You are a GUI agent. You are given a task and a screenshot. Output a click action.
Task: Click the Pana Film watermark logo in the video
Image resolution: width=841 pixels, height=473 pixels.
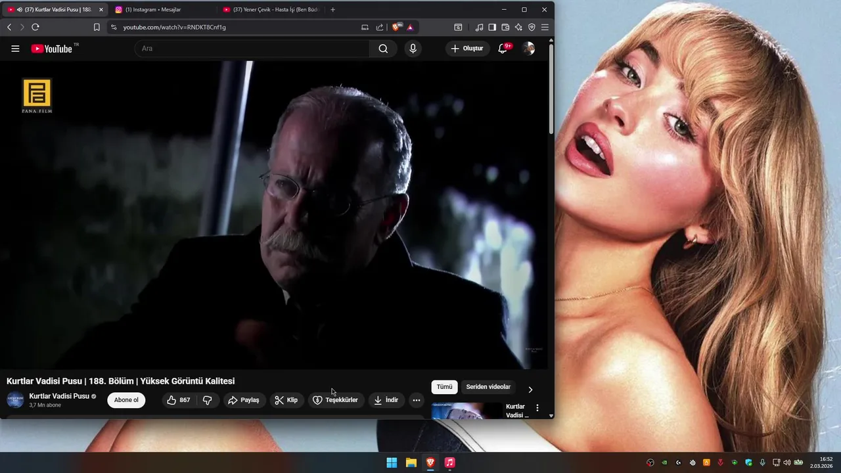[x=37, y=96]
